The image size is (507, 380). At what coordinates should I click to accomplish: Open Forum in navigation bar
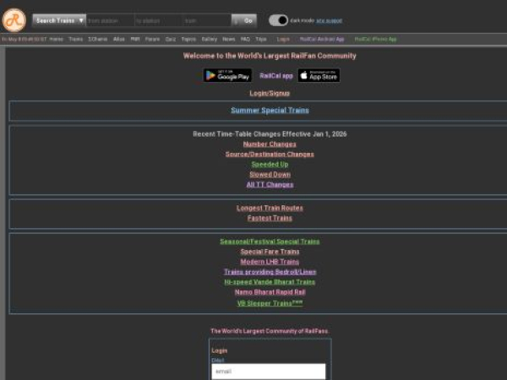pos(152,39)
